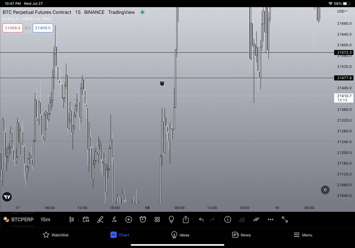The image size is (355, 248).
Task: Open the Menu tab
Action: tap(303, 235)
